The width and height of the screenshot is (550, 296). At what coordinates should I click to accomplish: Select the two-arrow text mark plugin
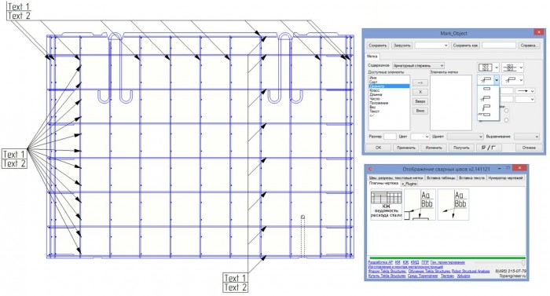click(453, 205)
